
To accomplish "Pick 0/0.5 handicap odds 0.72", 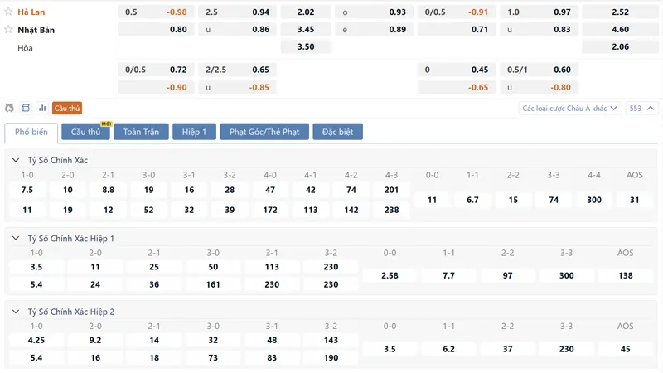I will tap(156, 70).
